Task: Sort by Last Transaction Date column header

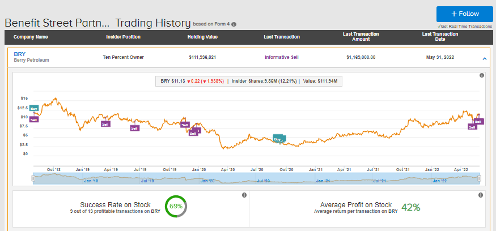Action: pyautogui.click(x=440, y=37)
